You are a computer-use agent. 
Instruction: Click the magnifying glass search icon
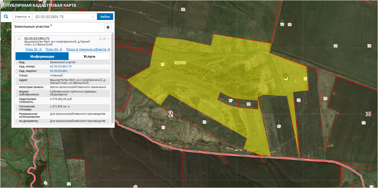pyautogui.click(x=6, y=16)
